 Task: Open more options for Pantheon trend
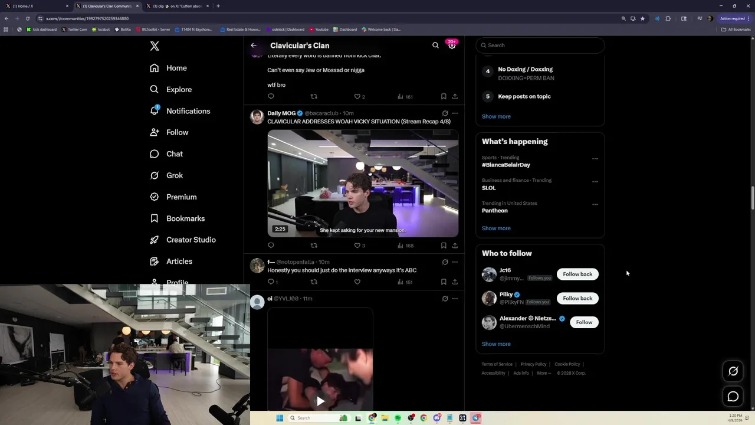595,205
